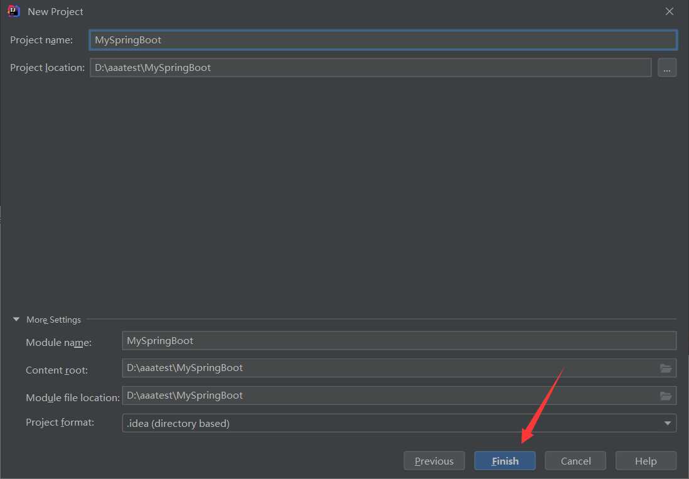This screenshot has height=479, width=689.
Task: Open folder icon for Module file location
Action: coord(666,396)
